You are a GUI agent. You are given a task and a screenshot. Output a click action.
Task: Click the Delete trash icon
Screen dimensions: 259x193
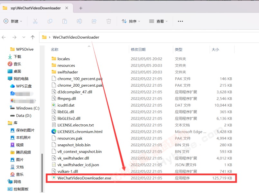109,21
